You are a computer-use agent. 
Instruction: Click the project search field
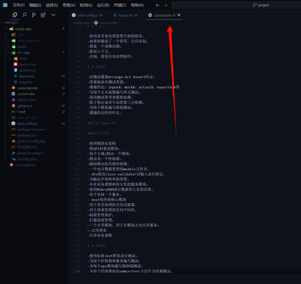(236, 5)
